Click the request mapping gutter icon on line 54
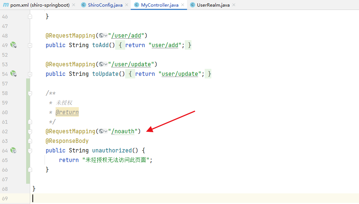The width and height of the screenshot is (359, 204). (14, 74)
